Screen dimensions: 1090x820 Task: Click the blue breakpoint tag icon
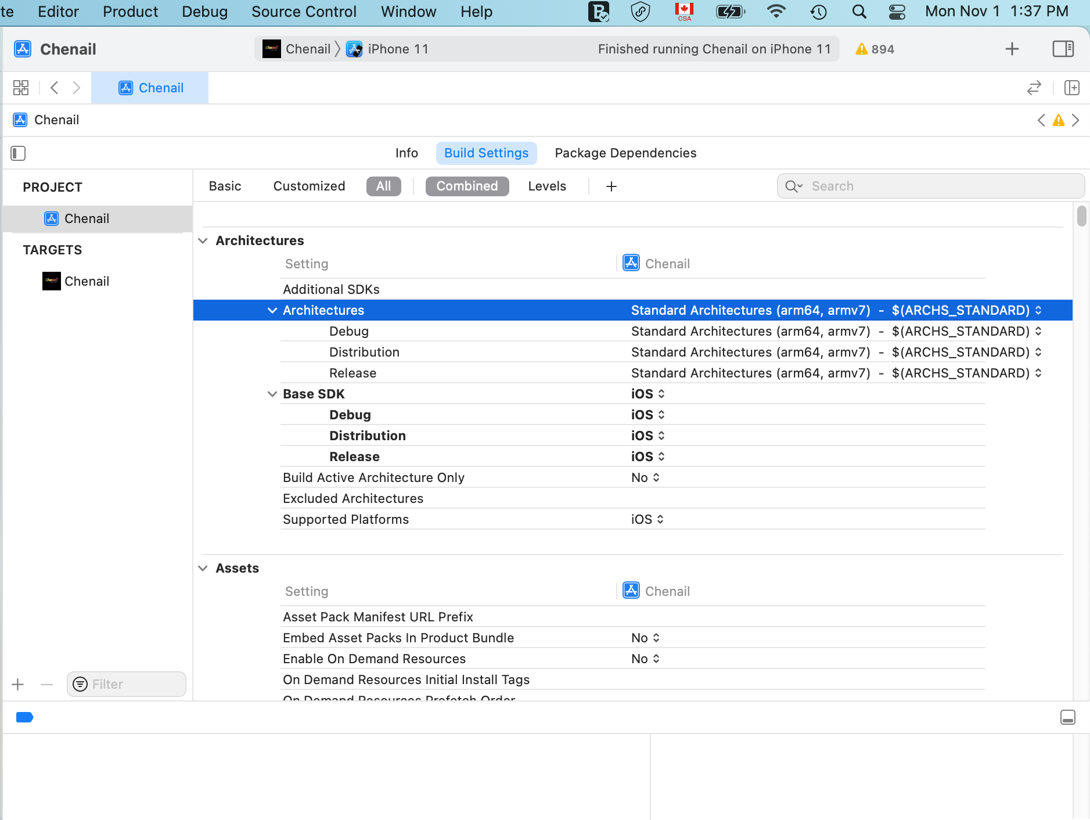point(24,717)
